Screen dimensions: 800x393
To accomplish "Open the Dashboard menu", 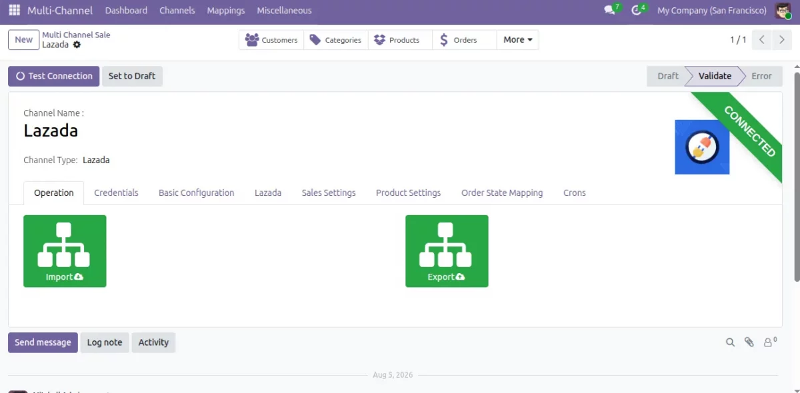I will tap(126, 10).
